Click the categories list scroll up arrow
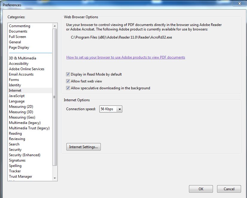 (x=55, y=26)
